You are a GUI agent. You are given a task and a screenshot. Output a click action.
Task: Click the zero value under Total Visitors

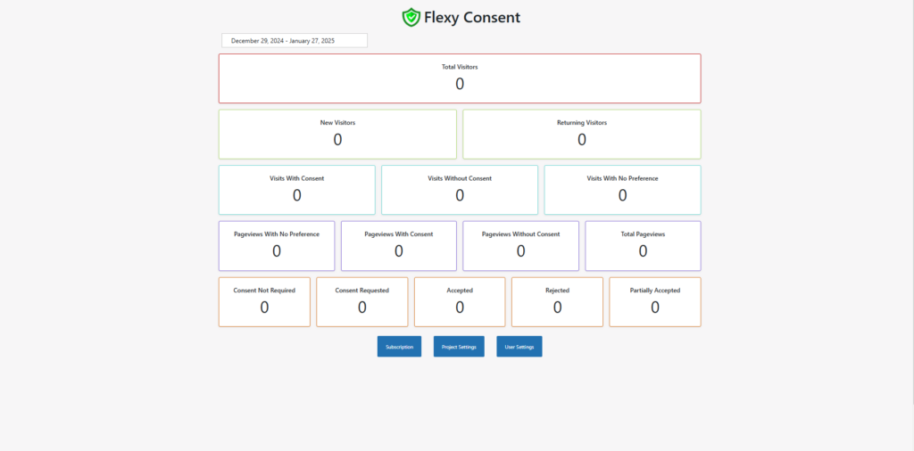pos(460,85)
